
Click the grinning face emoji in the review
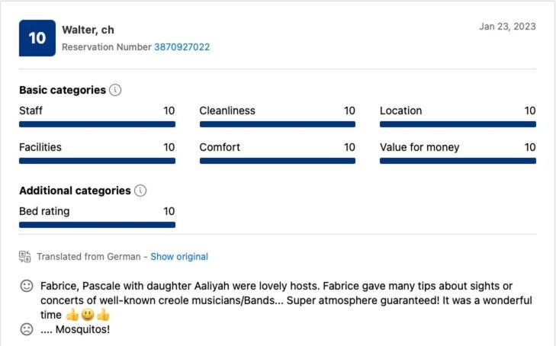click(x=88, y=315)
